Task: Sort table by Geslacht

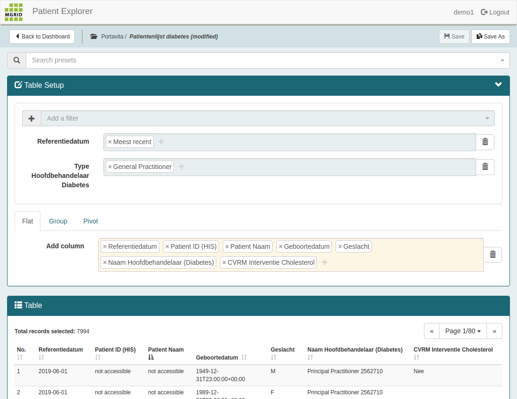Action: (x=274, y=357)
